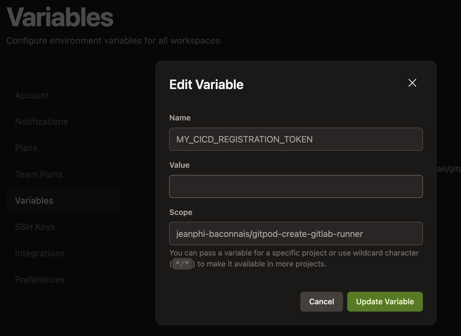The height and width of the screenshot is (336, 461).
Task: Switch to the Integrations section
Action: [x=40, y=253]
